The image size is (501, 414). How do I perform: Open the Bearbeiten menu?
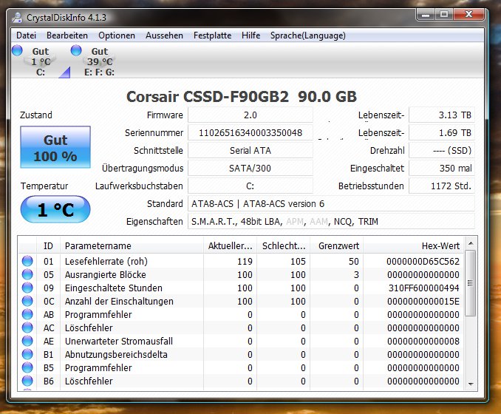67,35
